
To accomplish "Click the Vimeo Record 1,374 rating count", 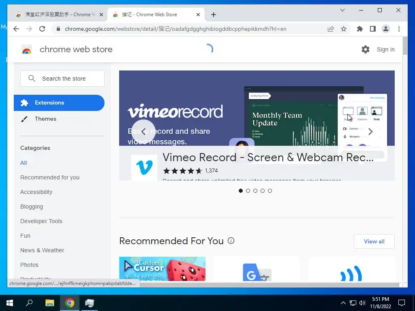I will 211,170.
